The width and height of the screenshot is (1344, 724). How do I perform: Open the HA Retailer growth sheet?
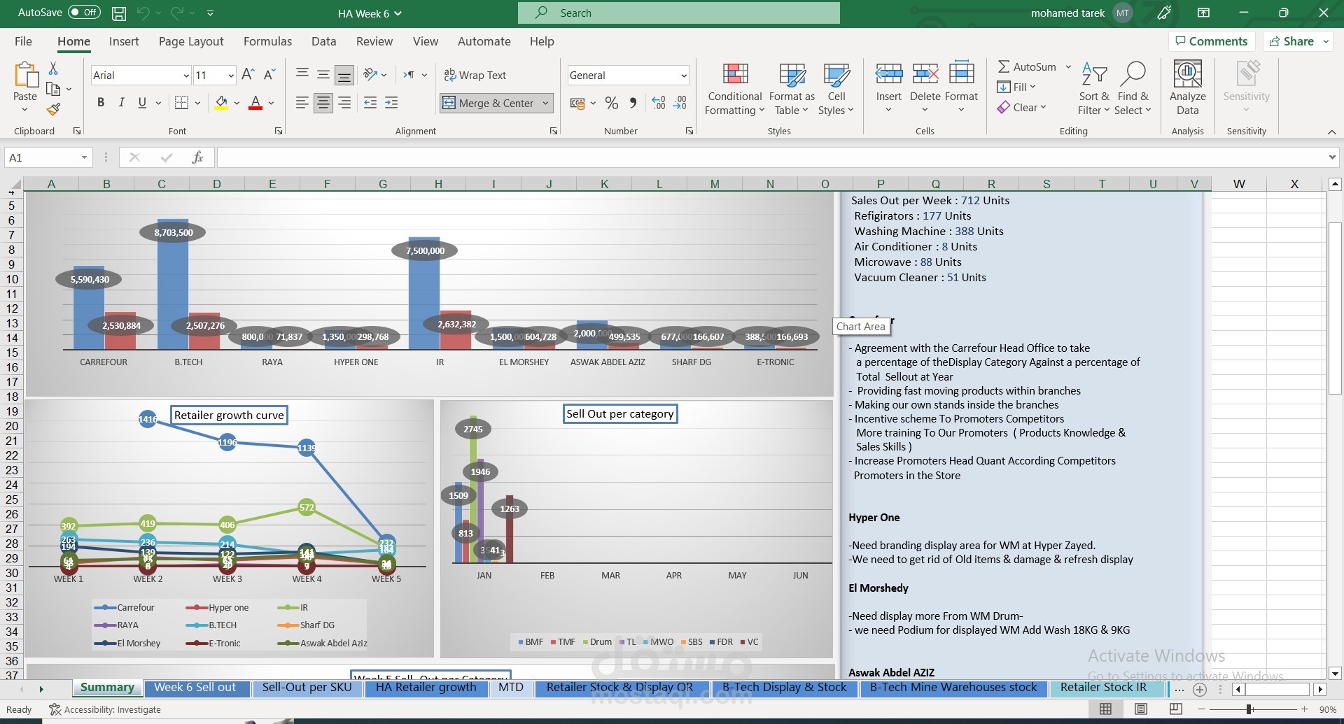pyautogui.click(x=426, y=688)
